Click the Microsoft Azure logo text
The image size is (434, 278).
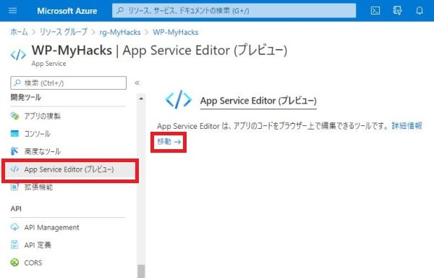click(x=67, y=11)
